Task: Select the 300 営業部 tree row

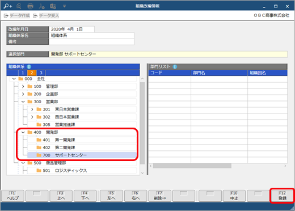Action: (x=78, y=102)
